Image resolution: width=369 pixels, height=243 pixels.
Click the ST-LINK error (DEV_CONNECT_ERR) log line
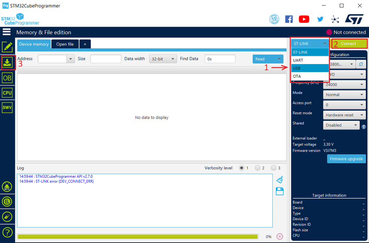point(57,181)
